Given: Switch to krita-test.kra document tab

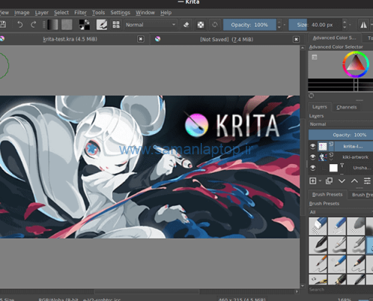Looking at the screenshot, I should tap(70, 39).
